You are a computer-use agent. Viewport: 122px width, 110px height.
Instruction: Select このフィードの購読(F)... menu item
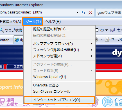59,65
